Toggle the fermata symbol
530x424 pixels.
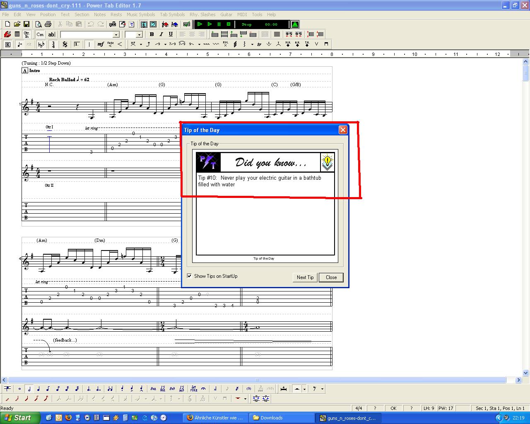(203, 389)
